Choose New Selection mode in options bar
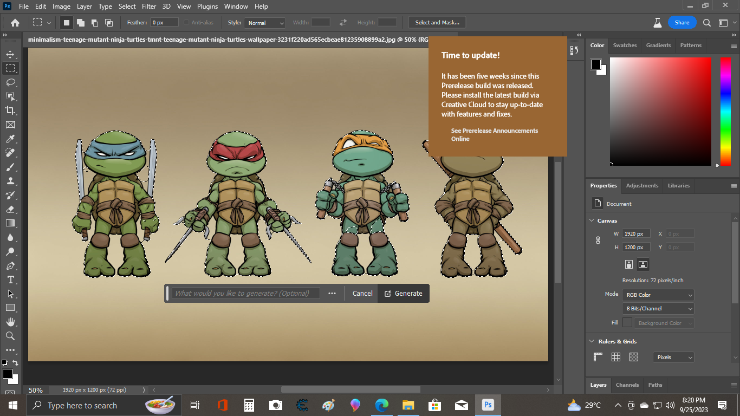Viewport: 740px width, 416px height. tap(66, 23)
